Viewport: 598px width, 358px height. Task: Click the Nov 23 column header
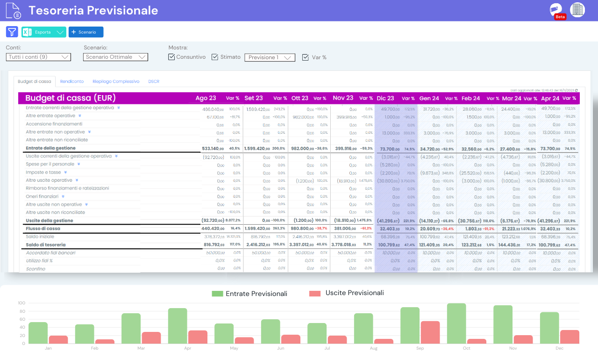(343, 98)
